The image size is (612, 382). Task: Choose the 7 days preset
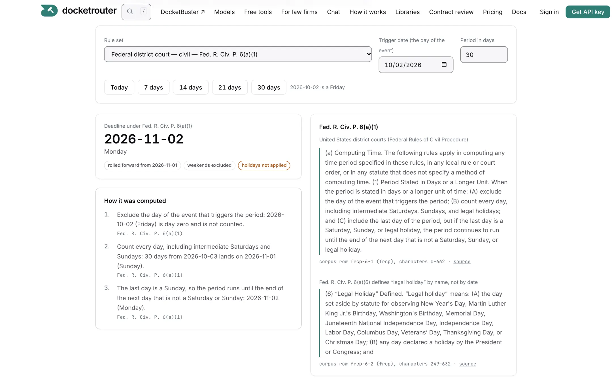pyautogui.click(x=154, y=87)
